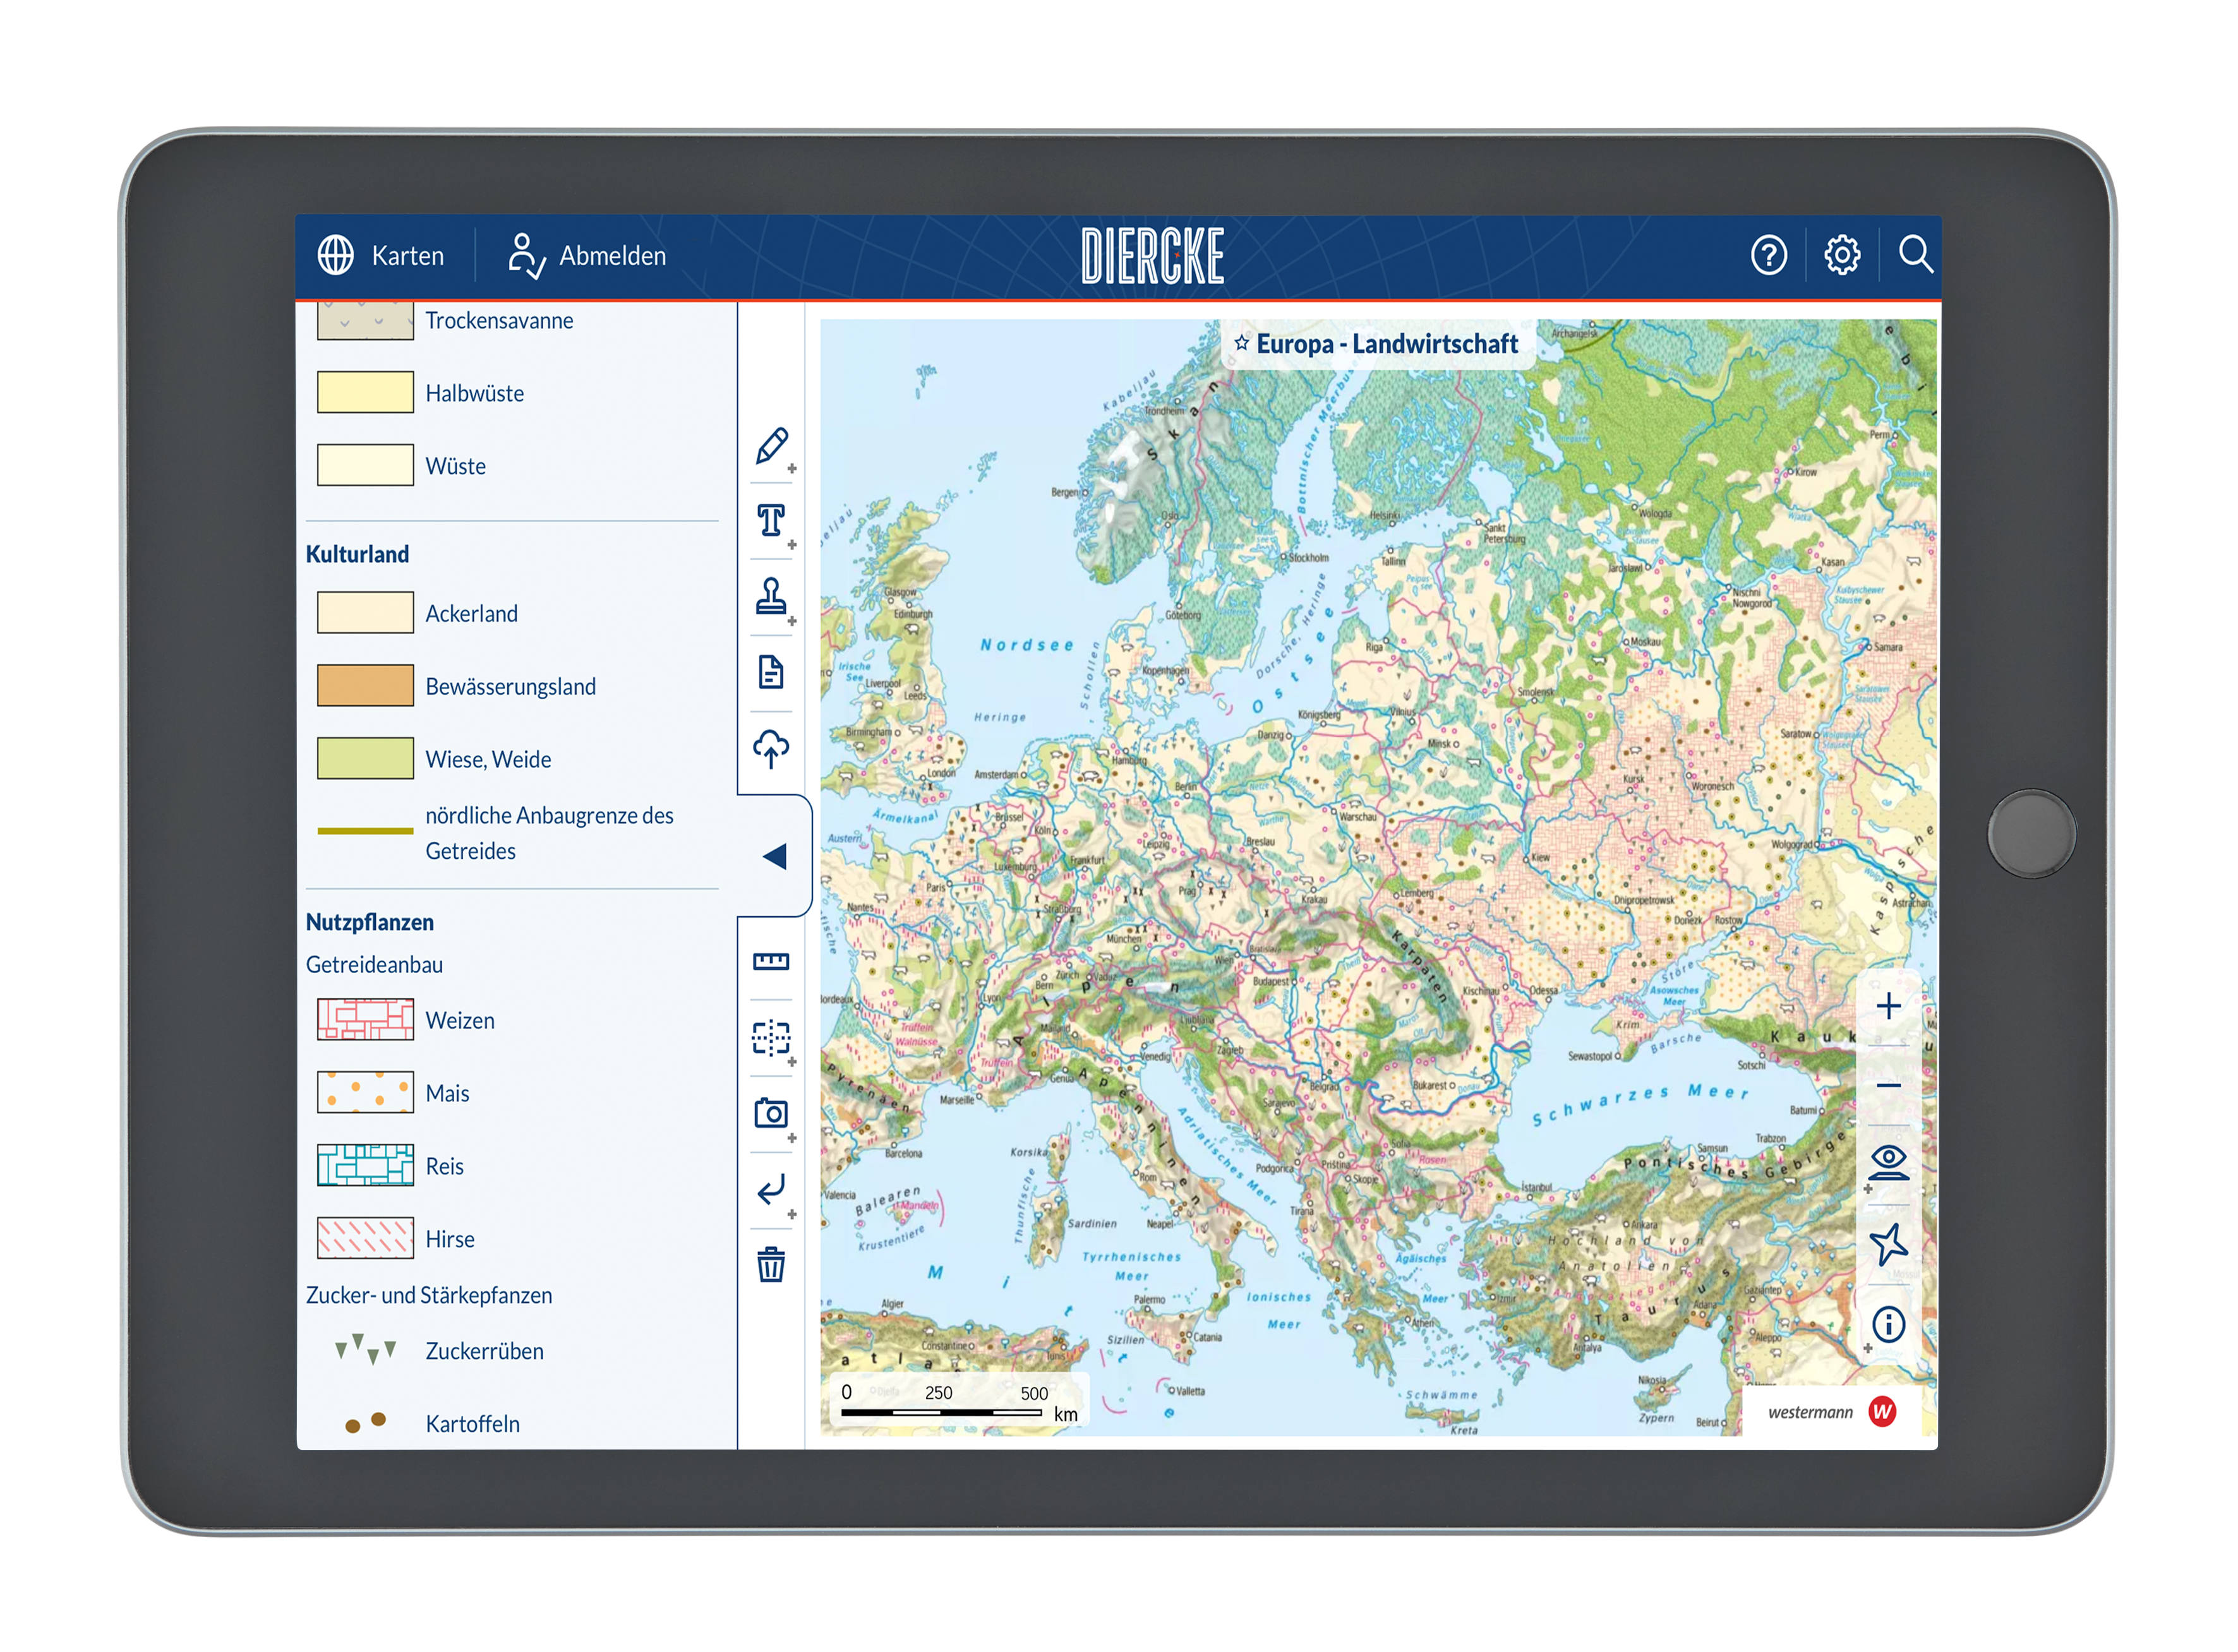Click the cloud upload icon
Screen dimensions: 2238x1652
(x=771, y=749)
